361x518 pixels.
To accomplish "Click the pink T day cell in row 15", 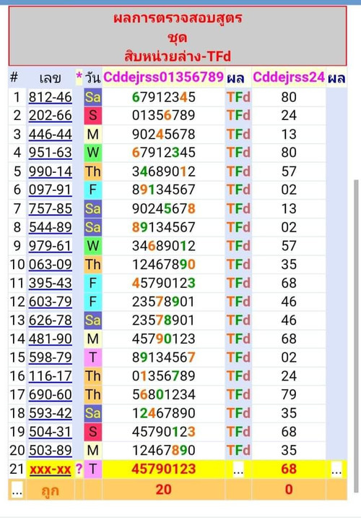I will coord(92,357).
